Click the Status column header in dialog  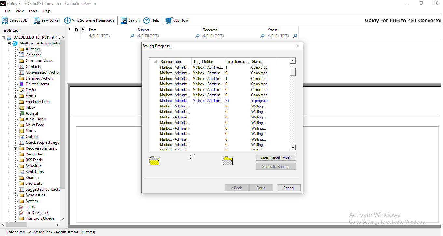pos(263,62)
